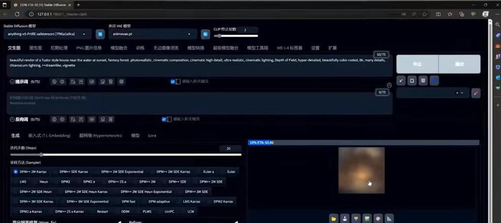Click the pink brush icon beside styles dropdown
This screenshot has width=501, height=223.
(476, 93)
